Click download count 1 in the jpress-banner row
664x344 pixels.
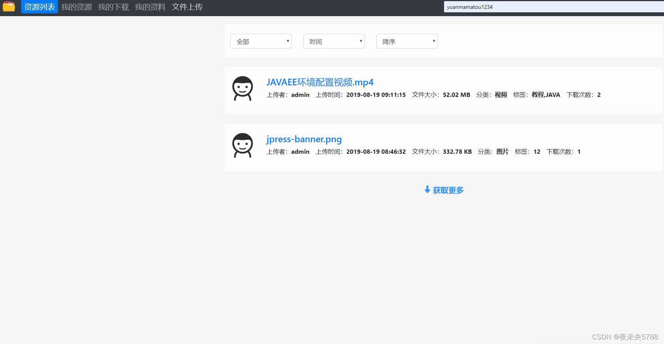click(x=579, y=151)
